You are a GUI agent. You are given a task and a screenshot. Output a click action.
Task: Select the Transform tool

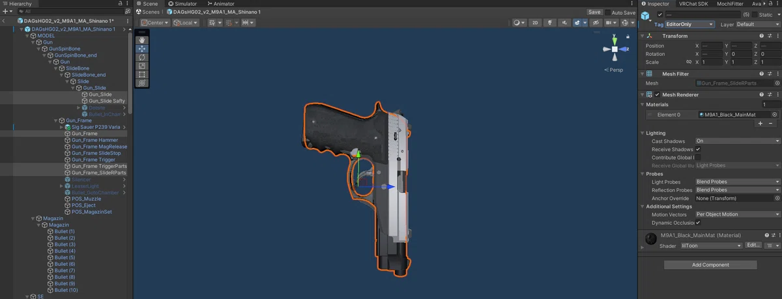(x=142, y=83)
